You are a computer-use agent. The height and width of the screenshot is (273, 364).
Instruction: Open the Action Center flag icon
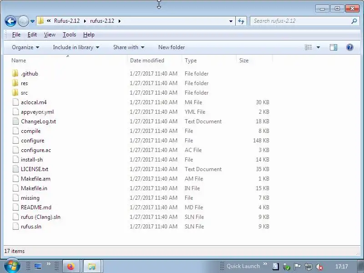pyautogui.click(x=297, y=267)
